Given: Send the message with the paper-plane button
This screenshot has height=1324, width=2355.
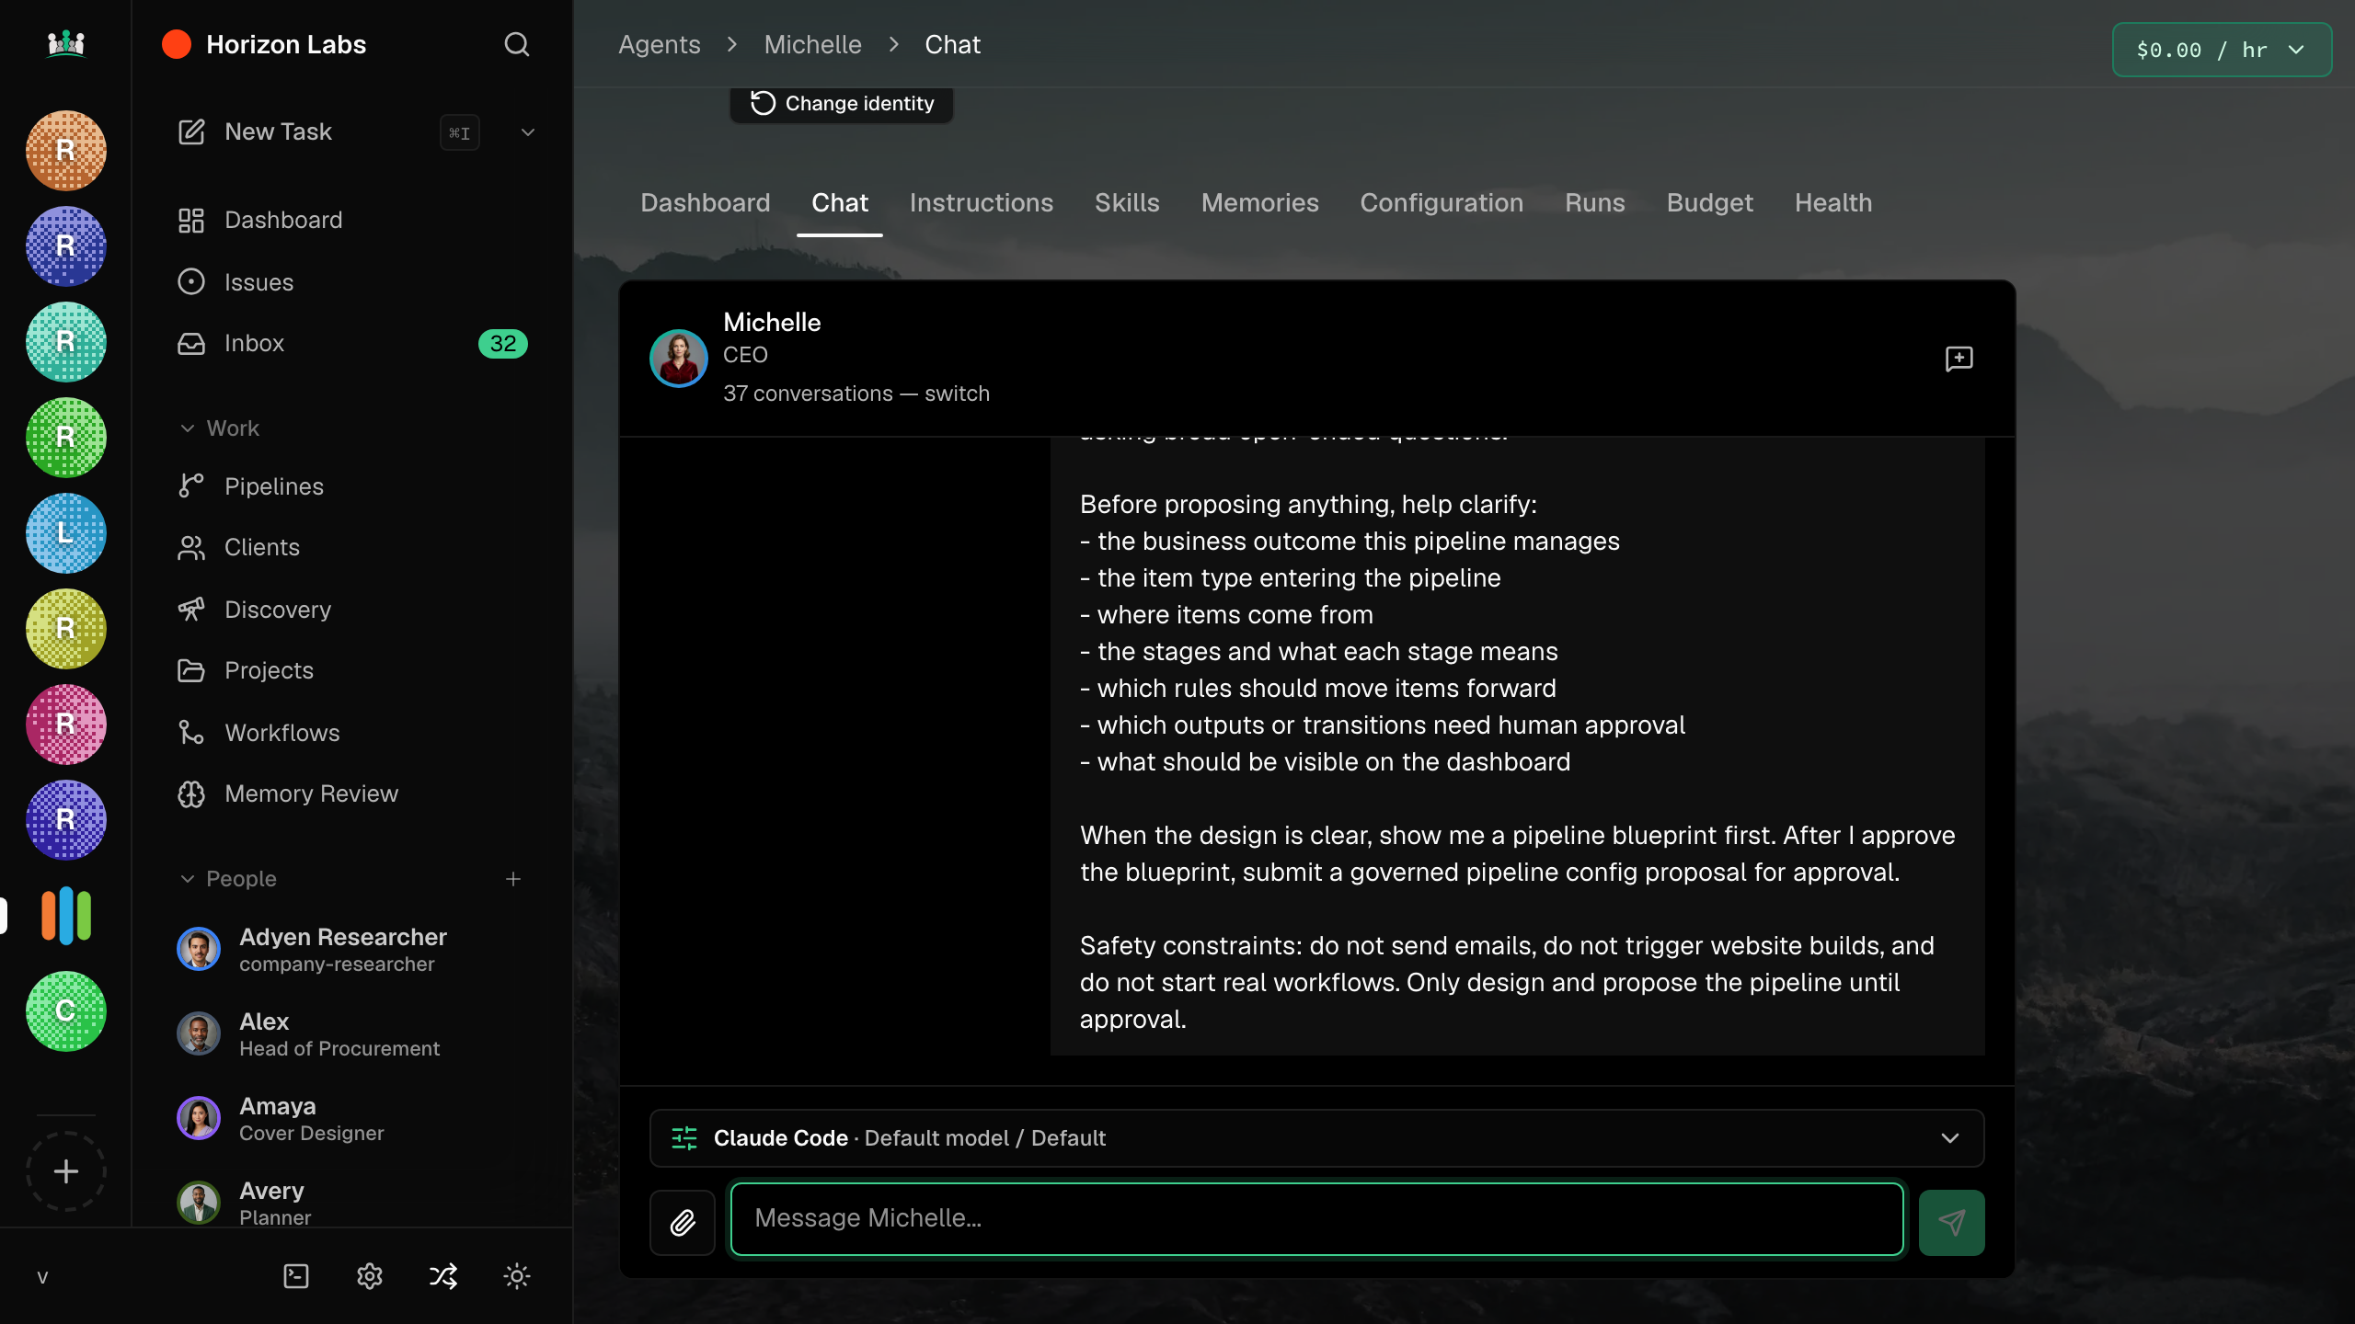Looking at the screenshot, I should point(1952,1223).
